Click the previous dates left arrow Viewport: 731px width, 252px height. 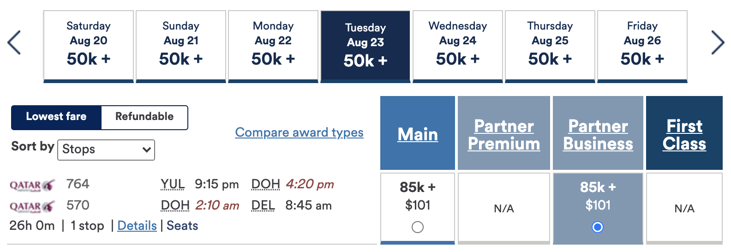(x=14, y=42)
